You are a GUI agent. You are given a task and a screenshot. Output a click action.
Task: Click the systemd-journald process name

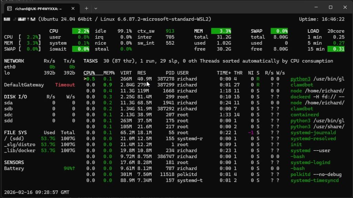coord(313,133)
